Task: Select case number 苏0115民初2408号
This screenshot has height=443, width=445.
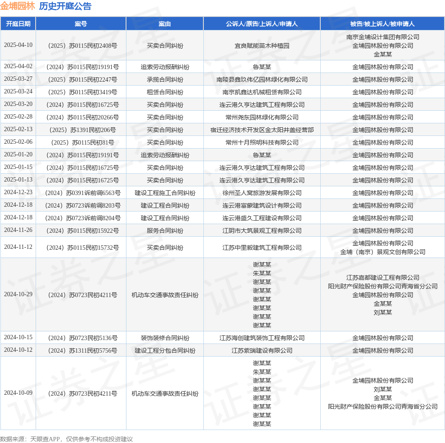Action: point(83,46)
